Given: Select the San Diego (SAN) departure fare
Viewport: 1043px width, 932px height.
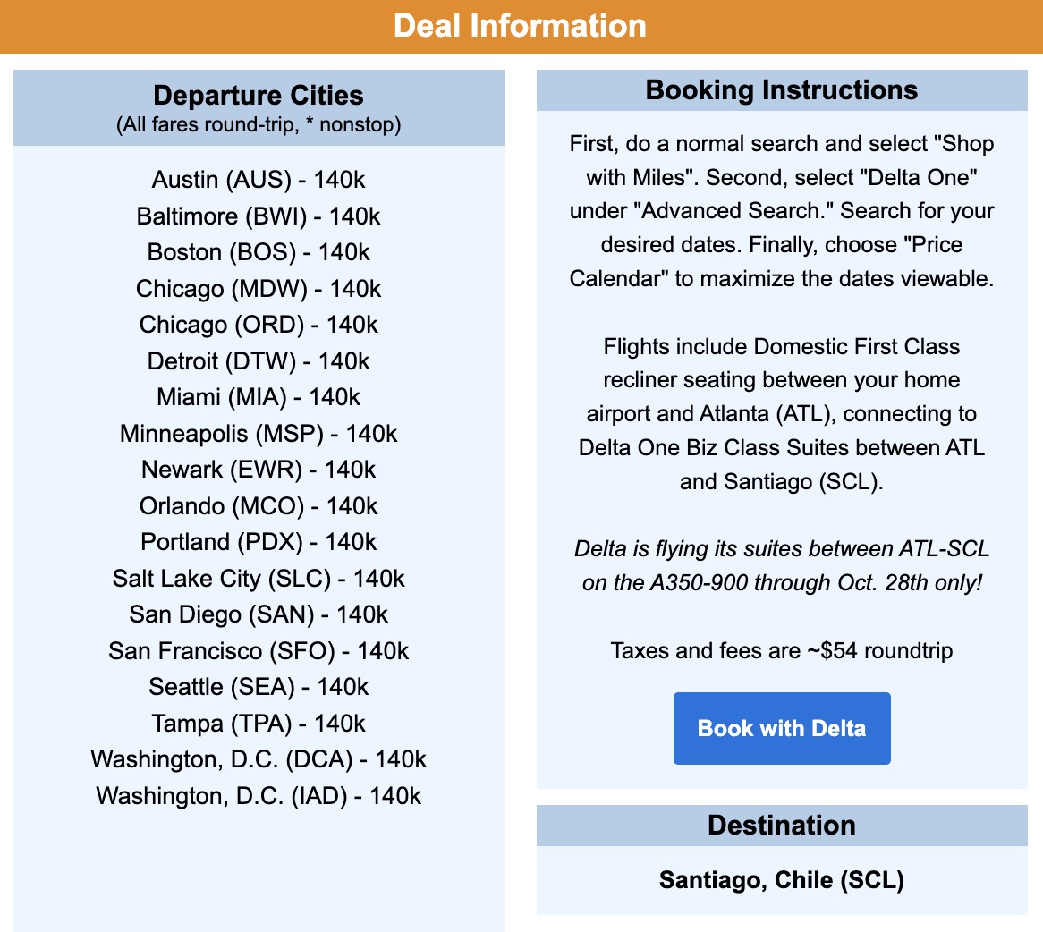Looking at the screenshot, I should pos(259,614).
